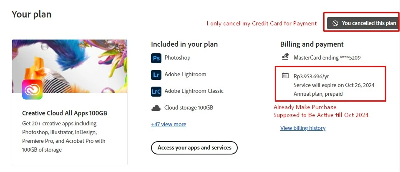The height and width of the screenshot is (172, 400).
Task: Click the Adobe Lightroom Lr icon
Action: click(156, 75)
